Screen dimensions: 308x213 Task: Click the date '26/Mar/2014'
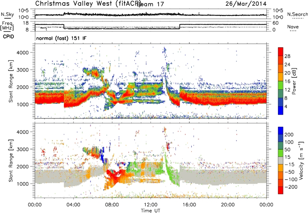click(x=246, y=3)
